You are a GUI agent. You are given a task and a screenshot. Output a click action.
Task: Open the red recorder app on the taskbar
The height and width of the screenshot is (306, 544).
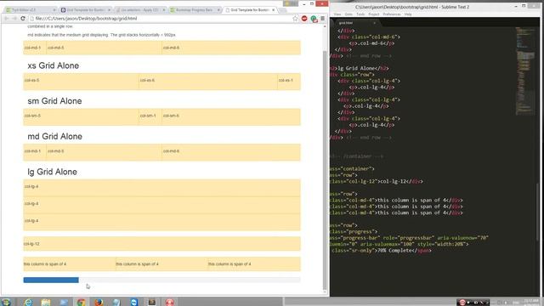(170, 302)
